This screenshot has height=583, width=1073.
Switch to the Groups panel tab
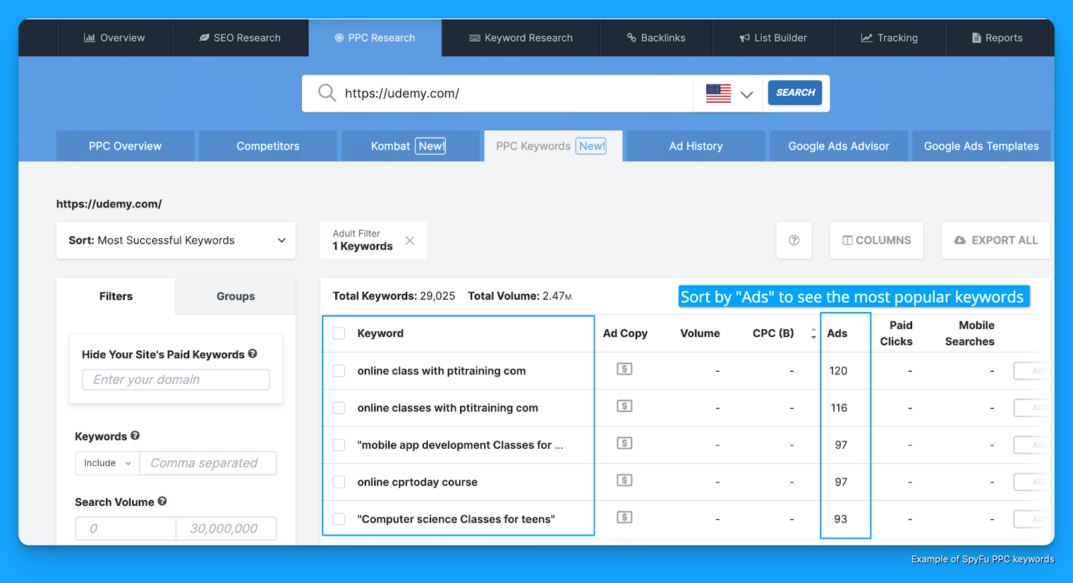(235, 296)
